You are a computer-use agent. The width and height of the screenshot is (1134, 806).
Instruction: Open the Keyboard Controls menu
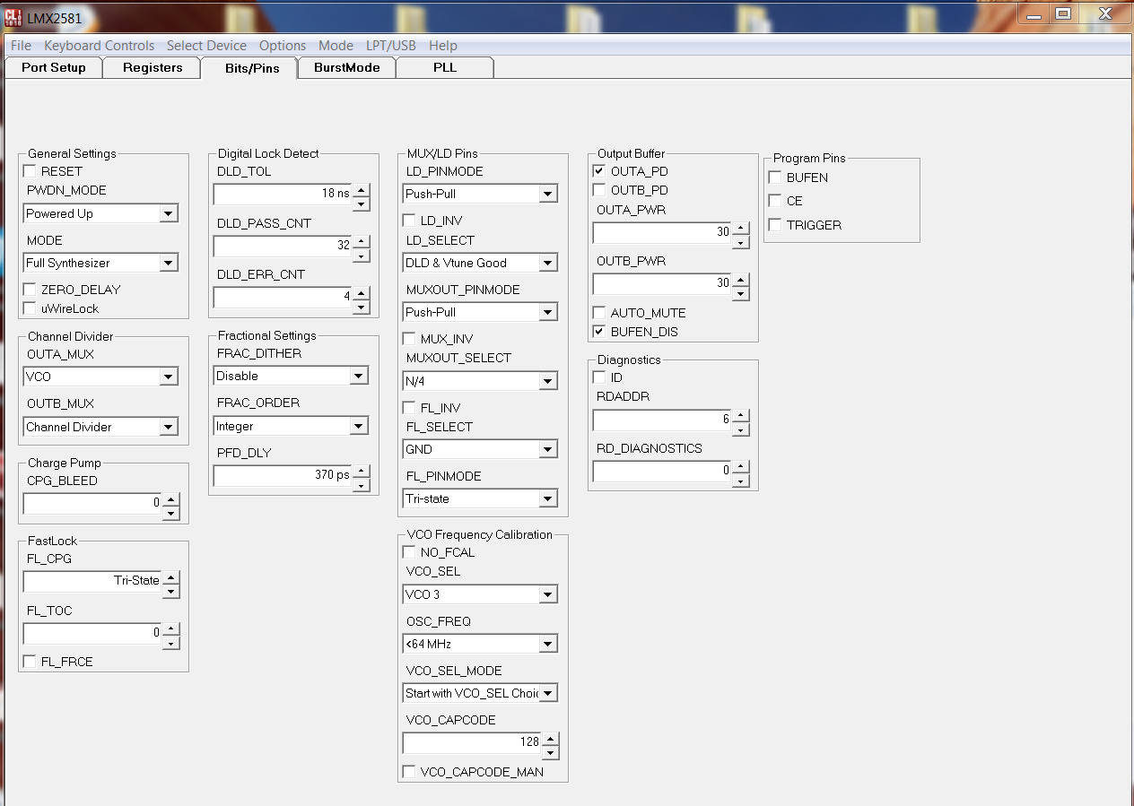[x=100, y=46]
